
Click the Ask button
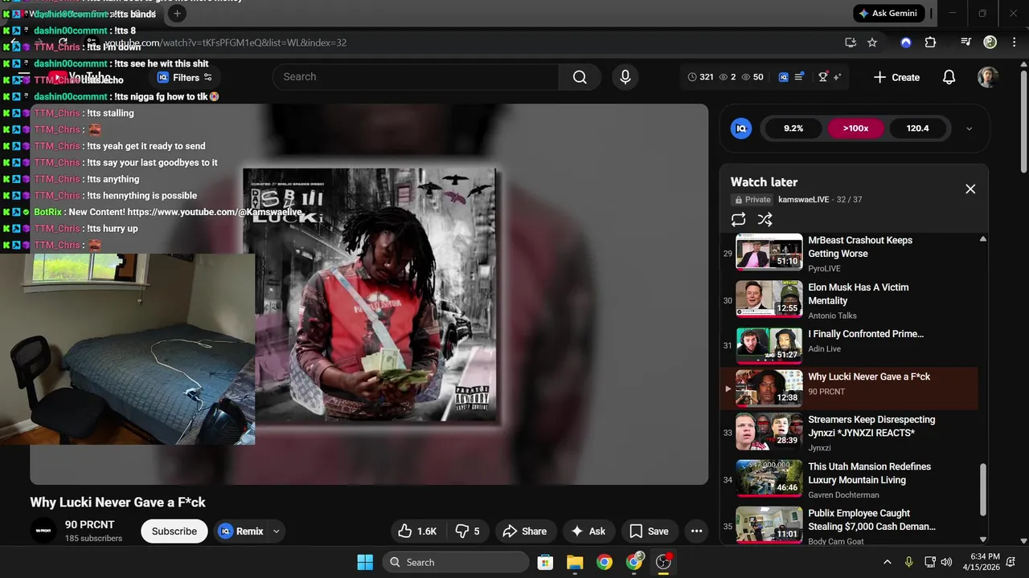[588, 531]
